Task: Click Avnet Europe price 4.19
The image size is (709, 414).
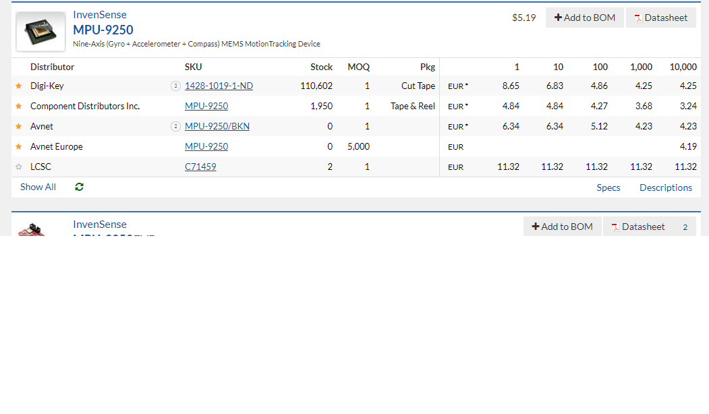Action: [687, 146]
